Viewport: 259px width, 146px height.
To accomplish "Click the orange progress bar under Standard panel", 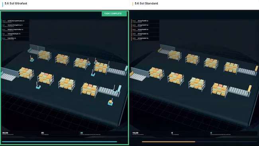I will click(x=169, y=142).
